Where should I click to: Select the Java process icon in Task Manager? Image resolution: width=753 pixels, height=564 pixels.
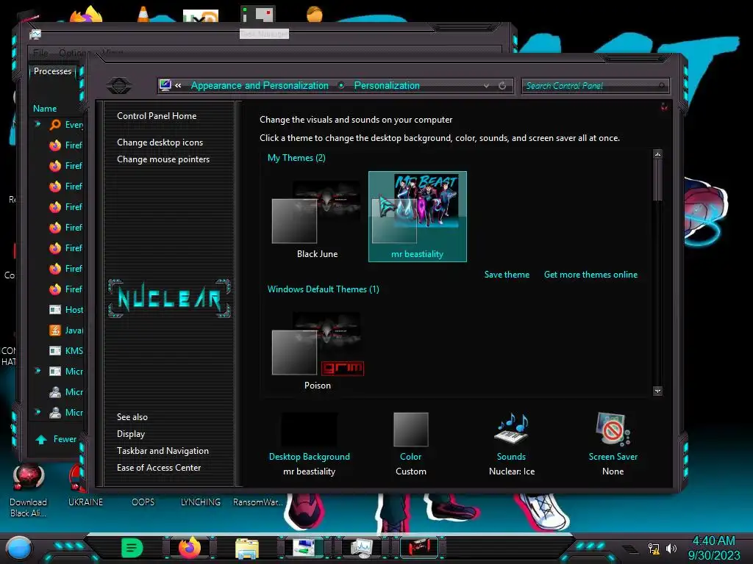point(55,330)
